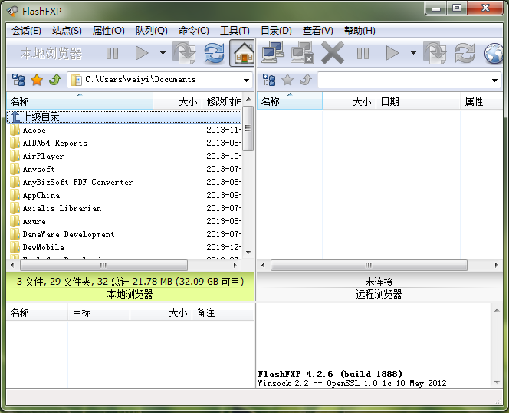
Task: Click remote favorites star icon
Action: click(x=287, y=80)
